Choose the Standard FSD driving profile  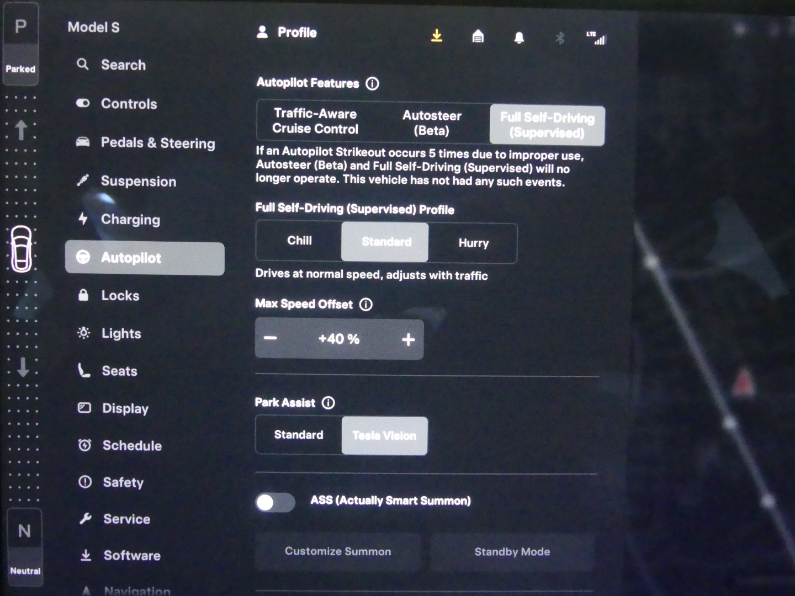385,242
